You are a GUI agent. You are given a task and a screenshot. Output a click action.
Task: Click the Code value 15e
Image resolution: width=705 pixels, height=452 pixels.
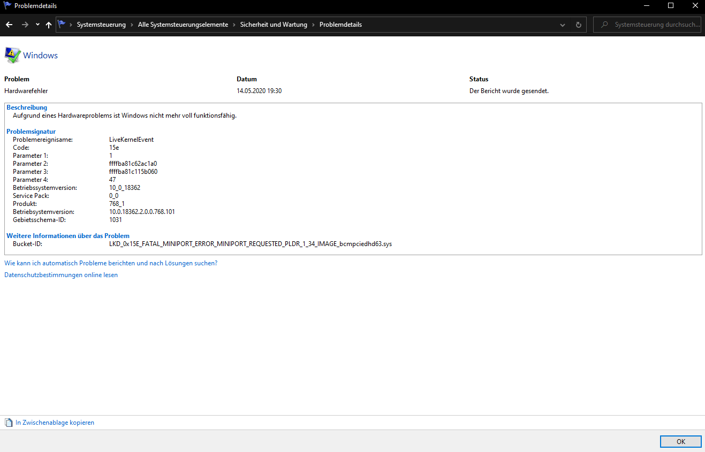point(114,148)
